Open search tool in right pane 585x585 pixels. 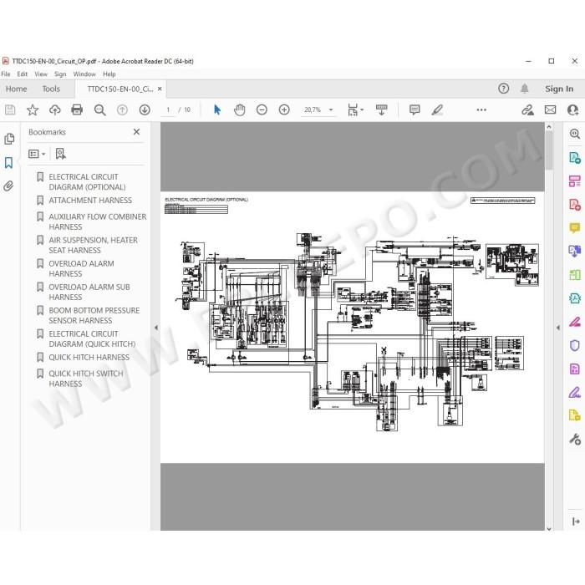click(x=575, y=134)
